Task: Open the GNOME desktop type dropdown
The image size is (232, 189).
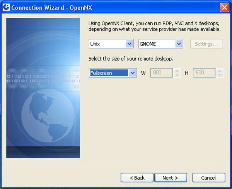Action: [x=179, y=44]
